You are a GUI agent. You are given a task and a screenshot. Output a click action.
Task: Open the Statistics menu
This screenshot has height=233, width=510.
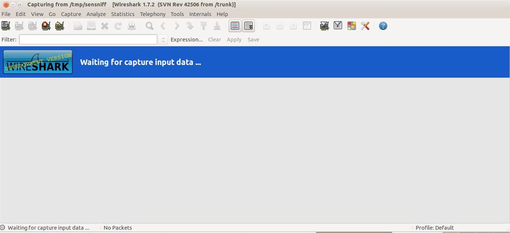pos(123,14)
